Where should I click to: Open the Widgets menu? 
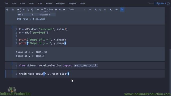click(72, 3)
